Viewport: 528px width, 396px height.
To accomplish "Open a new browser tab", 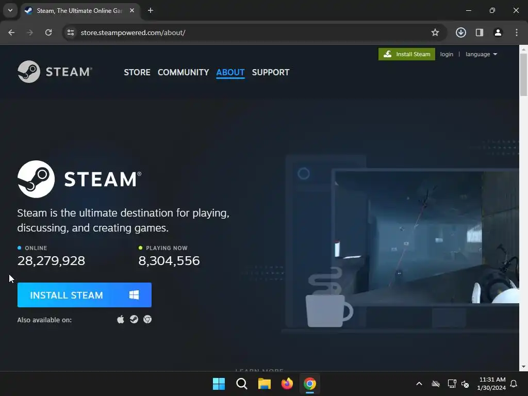I will pyautogui.click(x=151, y=10).
